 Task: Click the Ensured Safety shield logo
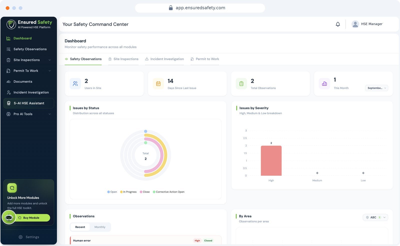click(11, 24)
